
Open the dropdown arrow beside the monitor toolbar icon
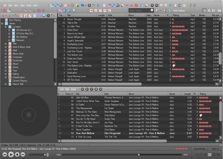[x=86, y=6]
